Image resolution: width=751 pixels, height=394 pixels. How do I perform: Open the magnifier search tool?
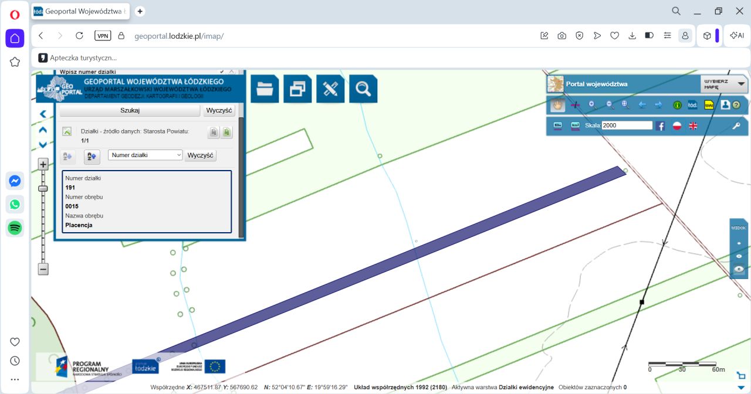pyautogui.click(x=363, y=89)
